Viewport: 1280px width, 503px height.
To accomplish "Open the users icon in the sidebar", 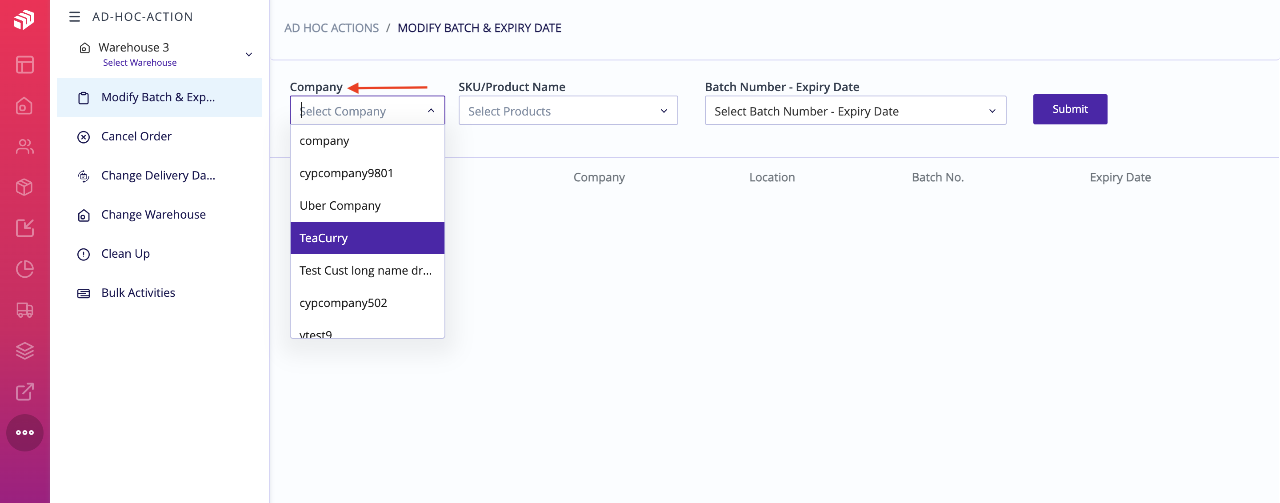I will click(24, 147).
